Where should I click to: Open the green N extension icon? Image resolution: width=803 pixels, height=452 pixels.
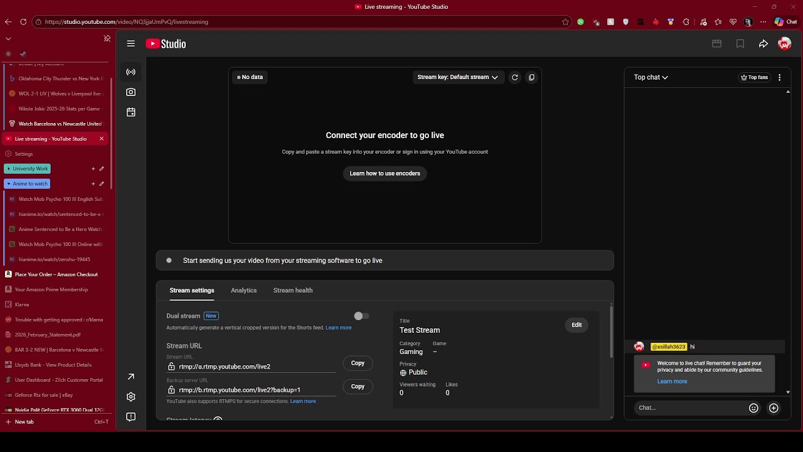pos(580,21)
